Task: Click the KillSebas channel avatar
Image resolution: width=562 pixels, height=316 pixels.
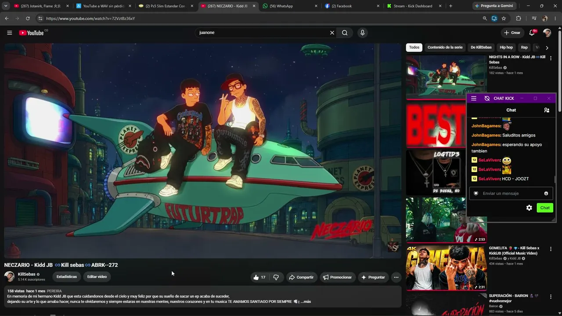Action: point(9,276)
